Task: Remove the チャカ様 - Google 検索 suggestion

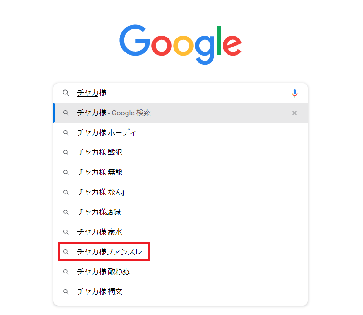Action: point(295,113)
